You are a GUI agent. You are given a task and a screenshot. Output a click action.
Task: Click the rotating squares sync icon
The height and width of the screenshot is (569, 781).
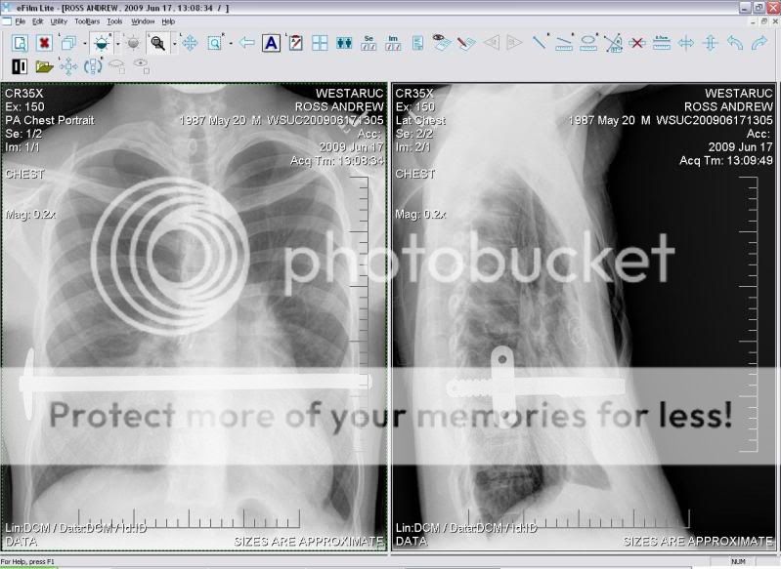click(x=93, y=66)
